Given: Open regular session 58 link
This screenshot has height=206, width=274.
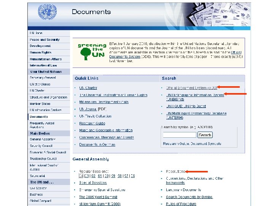Looking at the screenshot, I should click(119, 176).
